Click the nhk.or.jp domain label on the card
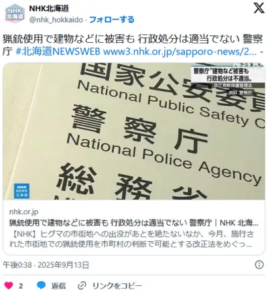268x290 pixels. 23,212
